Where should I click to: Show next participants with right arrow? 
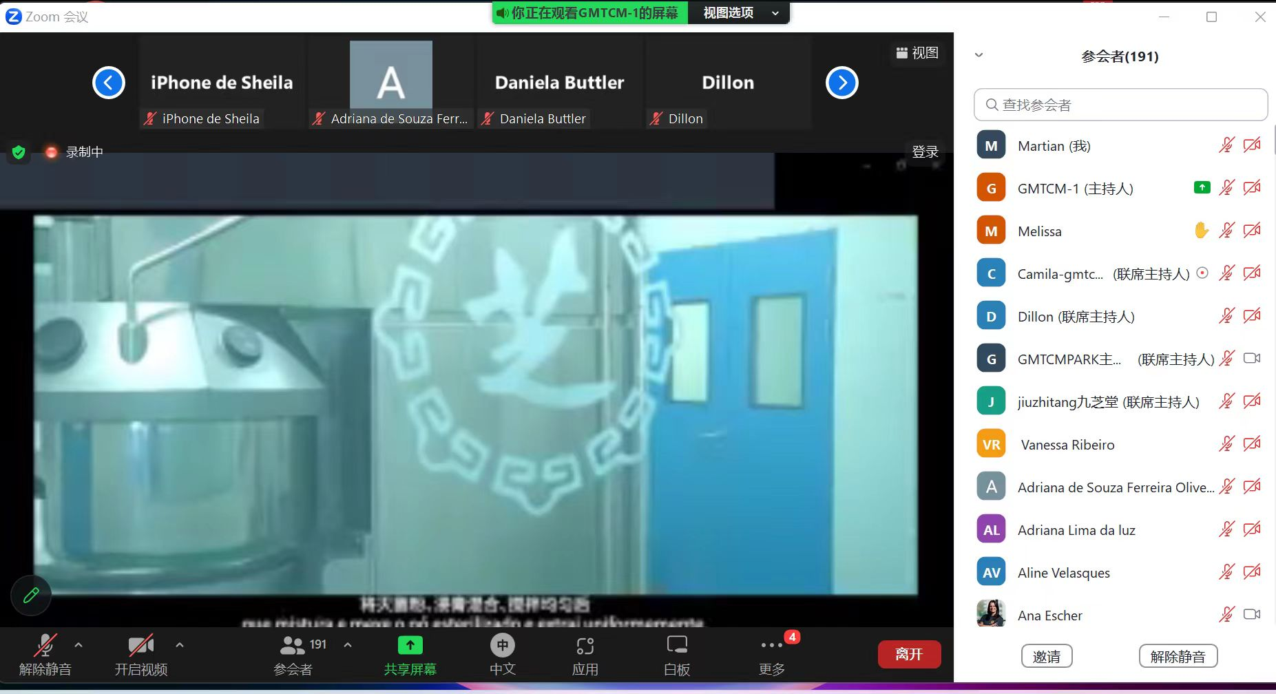tap(841, 83)
